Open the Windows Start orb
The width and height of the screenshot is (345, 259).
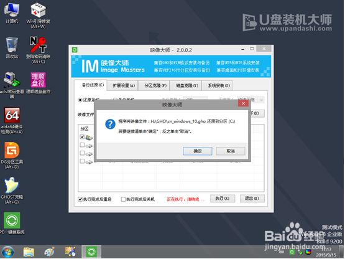[7, 252]
